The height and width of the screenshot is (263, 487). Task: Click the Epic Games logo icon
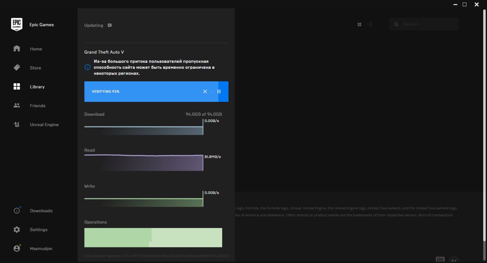16,25
